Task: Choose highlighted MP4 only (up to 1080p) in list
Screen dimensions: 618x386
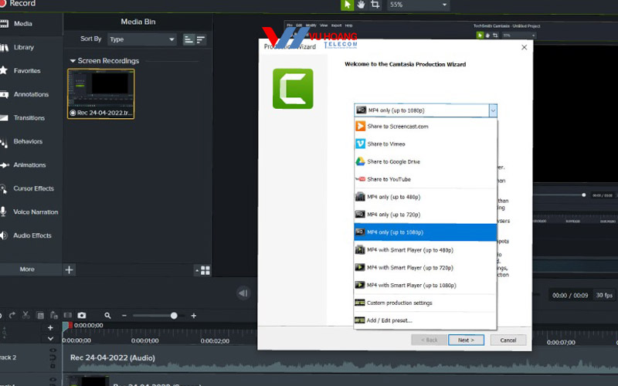Action: pos(426,232)
